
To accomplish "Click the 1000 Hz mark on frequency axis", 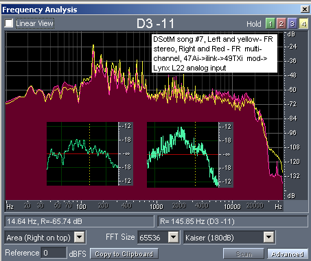I will pos(157,206).
